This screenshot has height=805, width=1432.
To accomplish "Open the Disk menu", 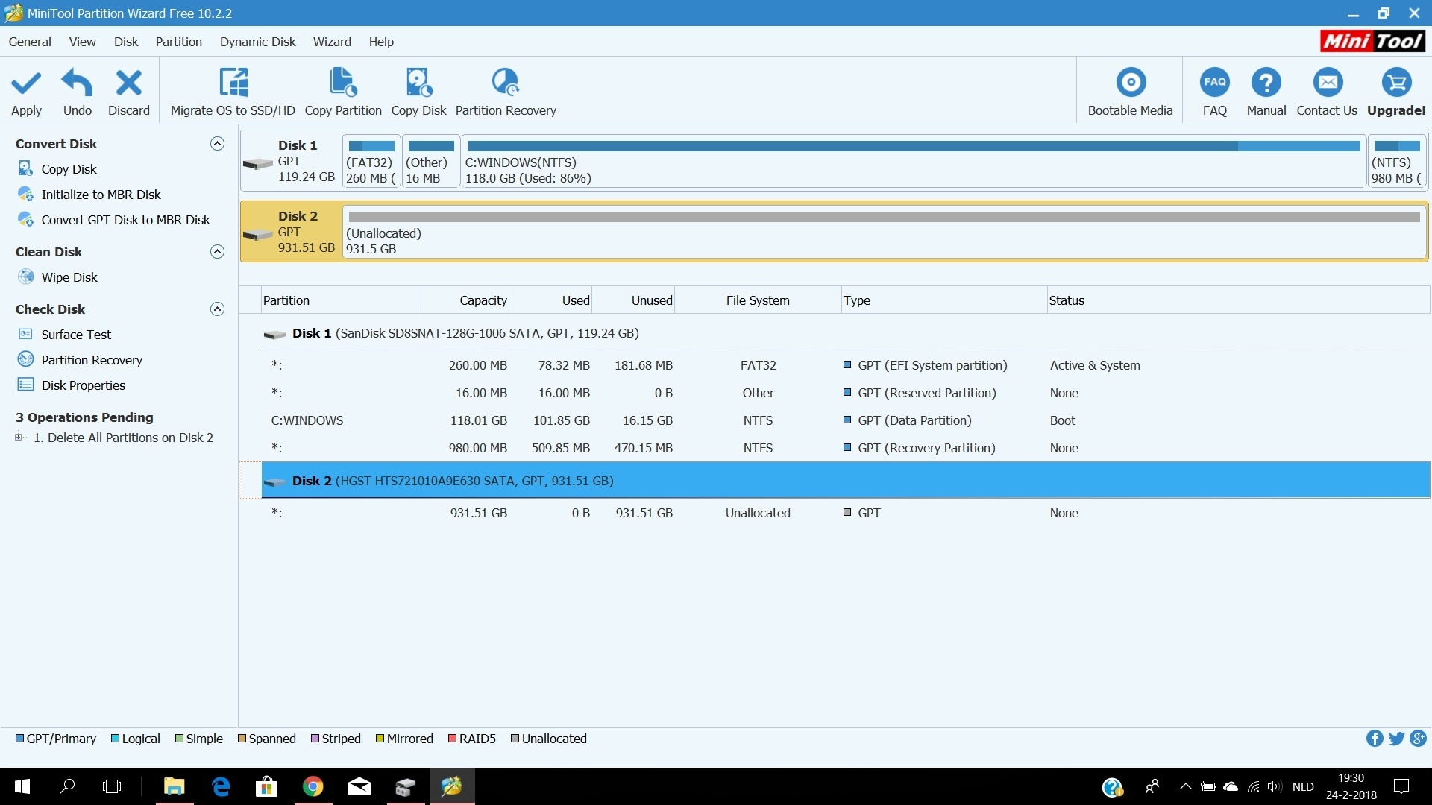I will click(126, 42).
